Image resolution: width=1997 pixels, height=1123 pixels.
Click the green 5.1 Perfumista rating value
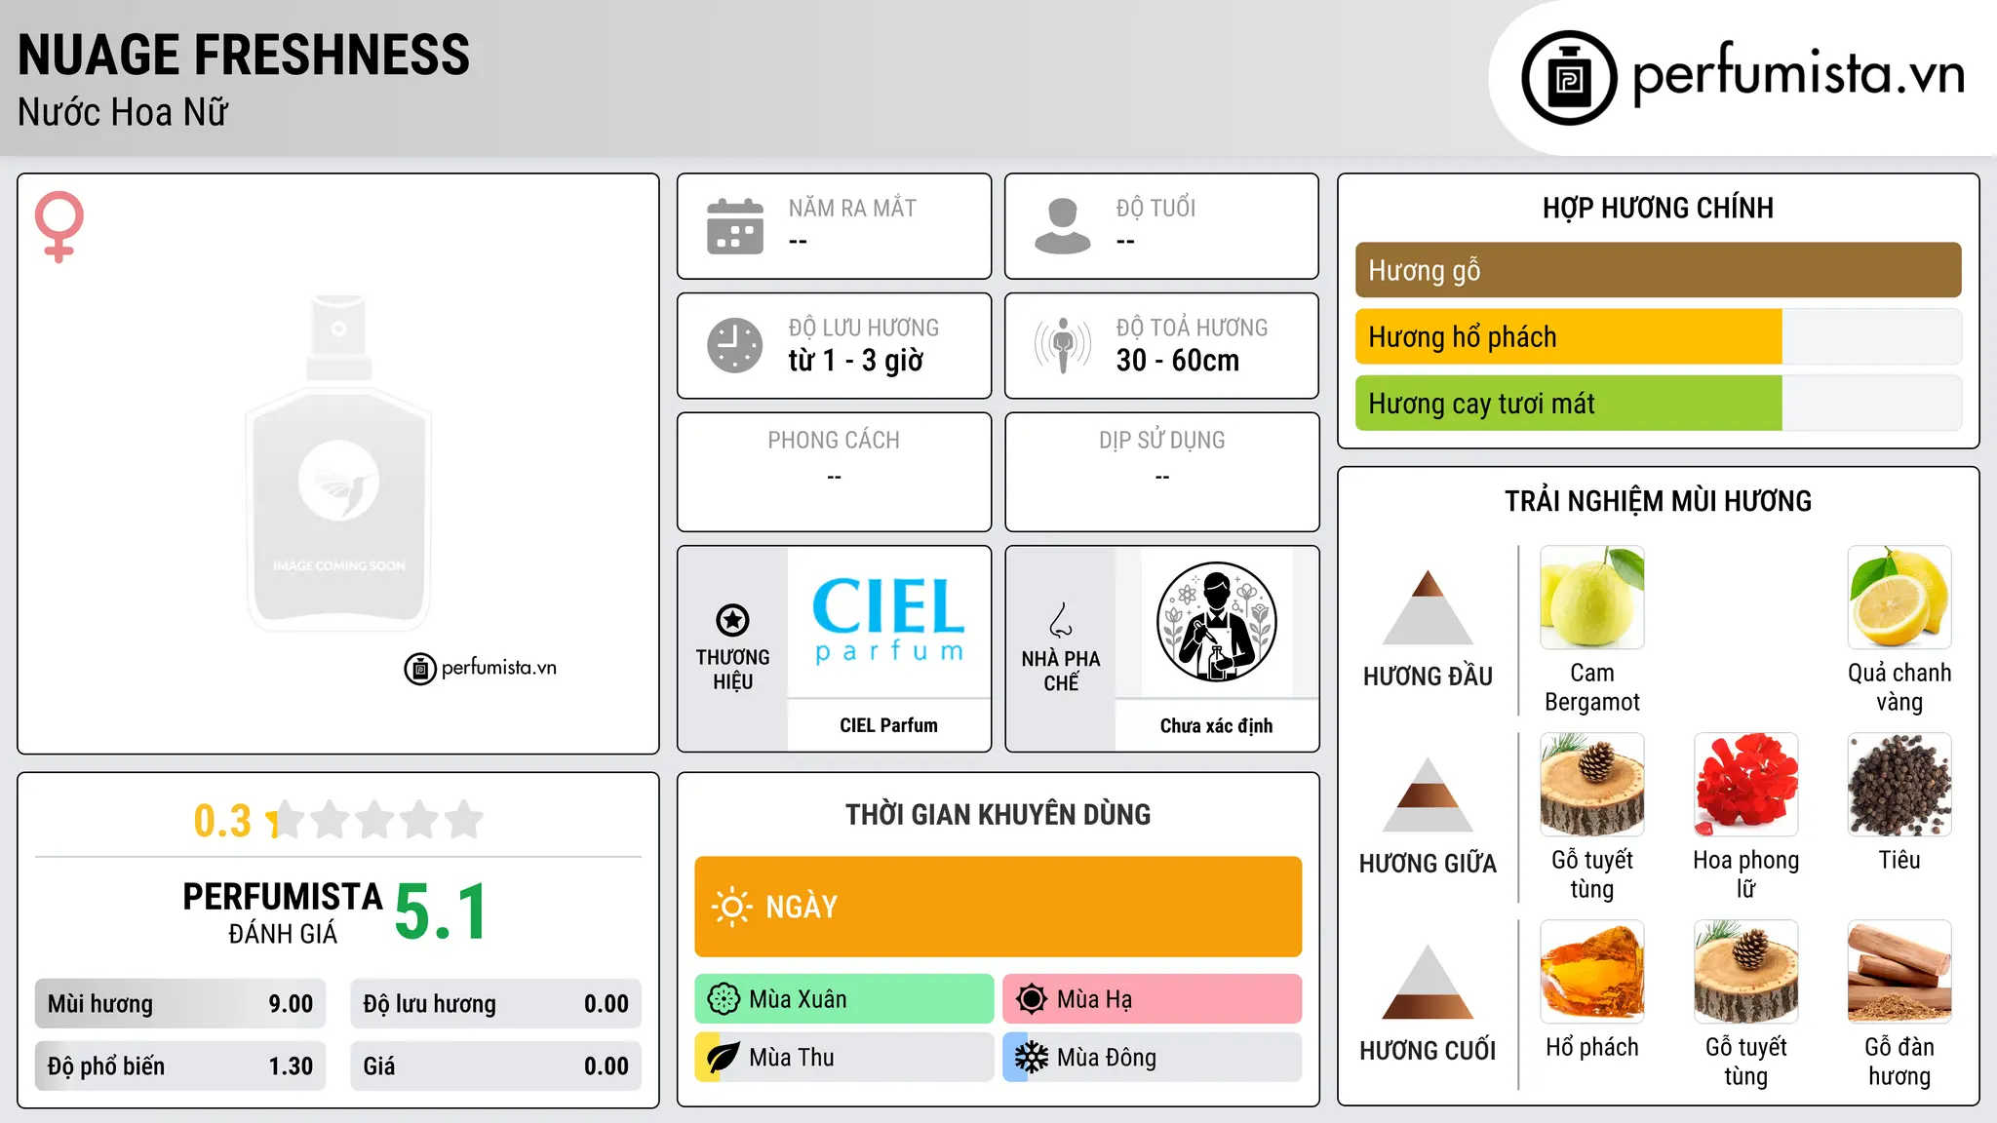(441, 912)
